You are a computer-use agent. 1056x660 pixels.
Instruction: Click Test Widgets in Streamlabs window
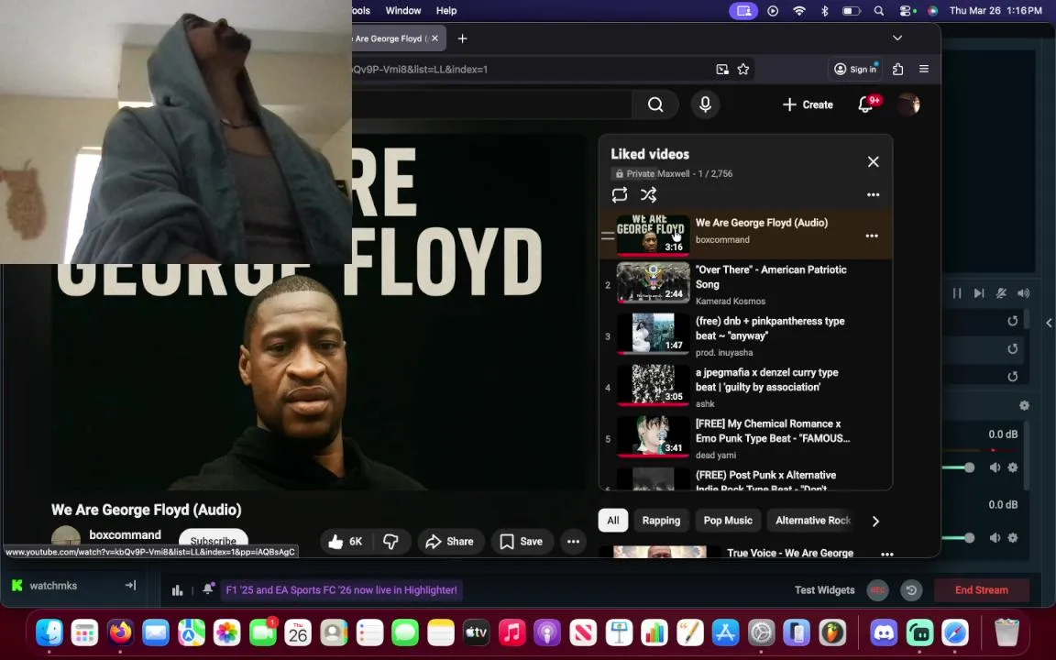tap(824, 590)
